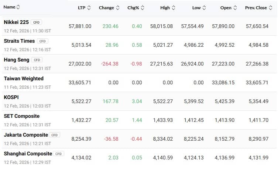Select Straits Times LTP 5,013.54
The width and height of the screenshot is (278, 169).
pyautogui.click(x=81, y=45)
